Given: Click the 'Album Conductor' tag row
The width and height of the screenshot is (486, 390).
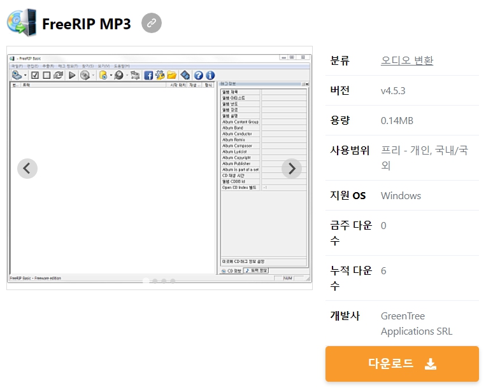Looking at the screenshot, I should (x=264, y=134).
